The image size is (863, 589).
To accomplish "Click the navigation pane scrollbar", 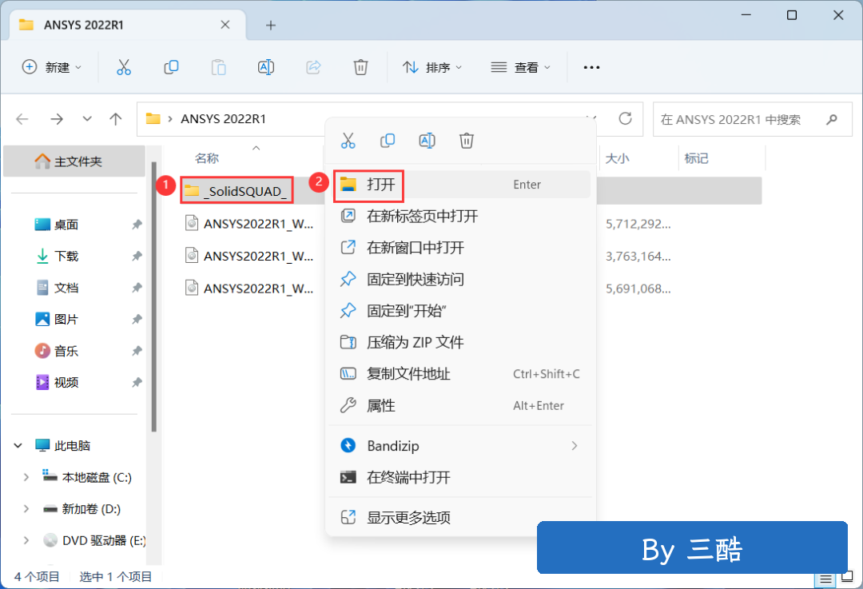I will tap(154, 297).
